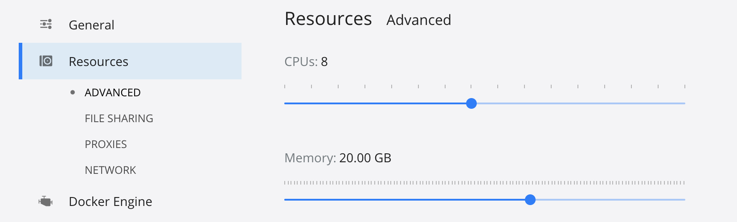This screenshot has height=222, width=737.
Task: Click the Resources page heading
Action: [x=328, y=19]
